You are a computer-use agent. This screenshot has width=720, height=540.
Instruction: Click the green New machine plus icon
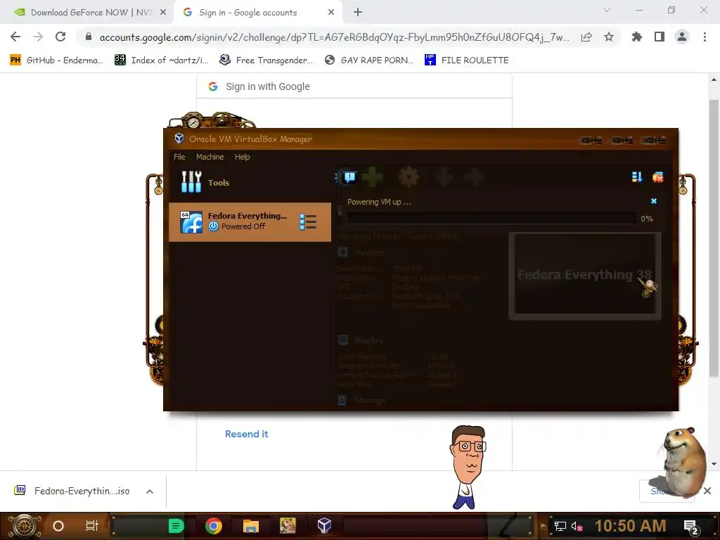pyautogui.click(x=373, y=177)
